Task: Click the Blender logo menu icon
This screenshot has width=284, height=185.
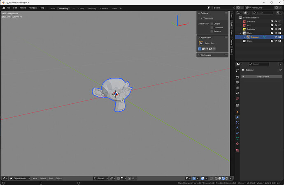Action: pyautogui.click(x=4, y=8)
